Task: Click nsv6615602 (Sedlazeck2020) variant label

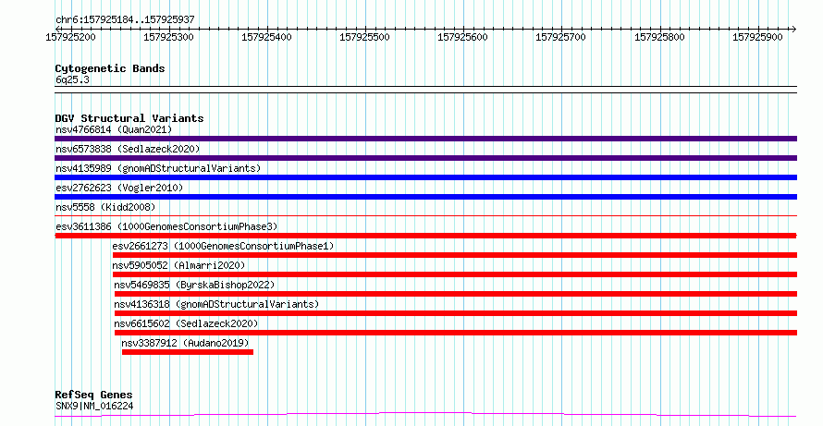Action: 186,323
